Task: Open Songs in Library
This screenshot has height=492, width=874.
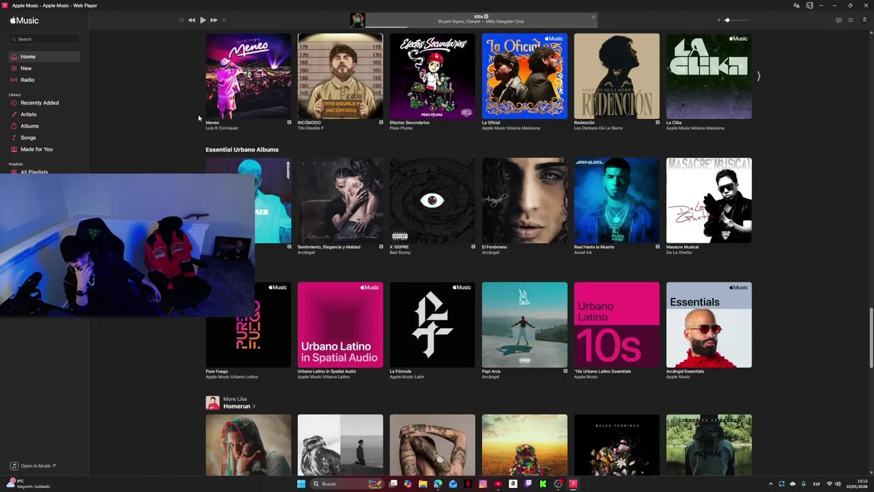Action: [44, 137]
